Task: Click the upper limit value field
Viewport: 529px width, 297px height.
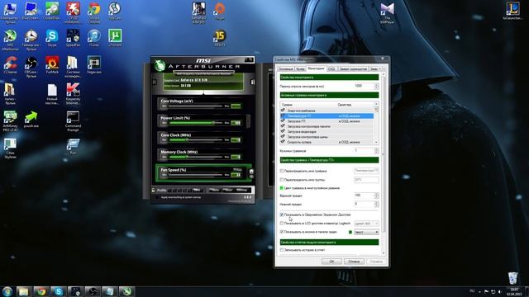Action: coord(364,196)
